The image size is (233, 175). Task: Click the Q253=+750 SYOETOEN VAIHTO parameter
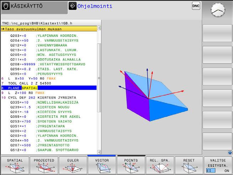[41, 121]
